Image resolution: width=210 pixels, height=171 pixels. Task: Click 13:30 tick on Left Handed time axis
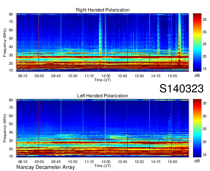[139, 162]
